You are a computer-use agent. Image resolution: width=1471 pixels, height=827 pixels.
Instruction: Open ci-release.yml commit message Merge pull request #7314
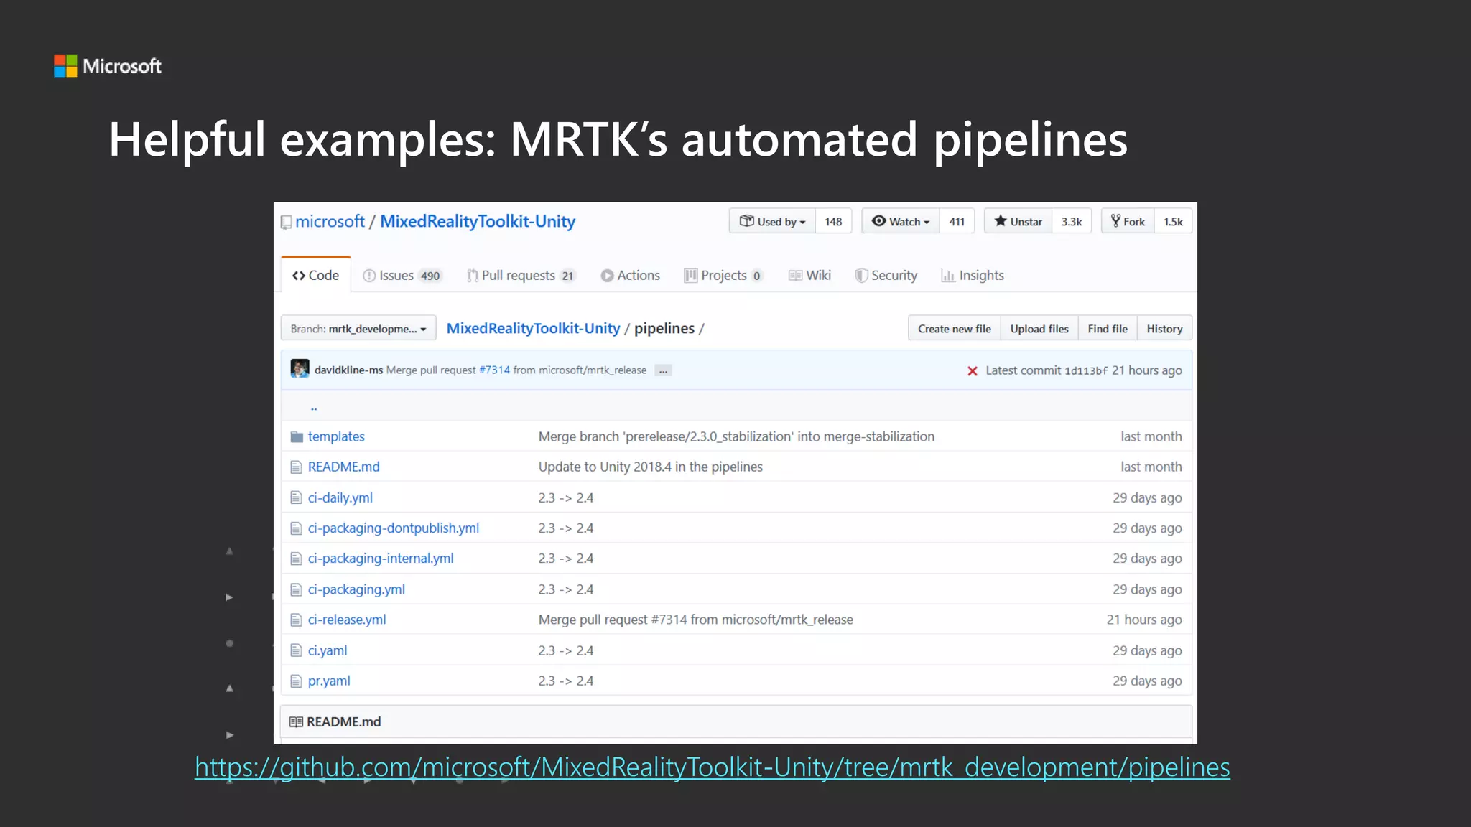[x=696, y=620]
